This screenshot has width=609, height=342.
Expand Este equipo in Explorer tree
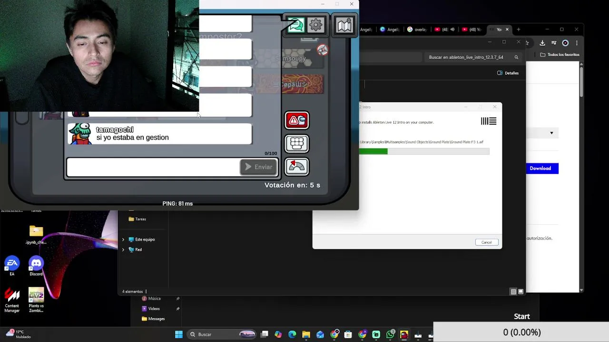pos(123,239)
